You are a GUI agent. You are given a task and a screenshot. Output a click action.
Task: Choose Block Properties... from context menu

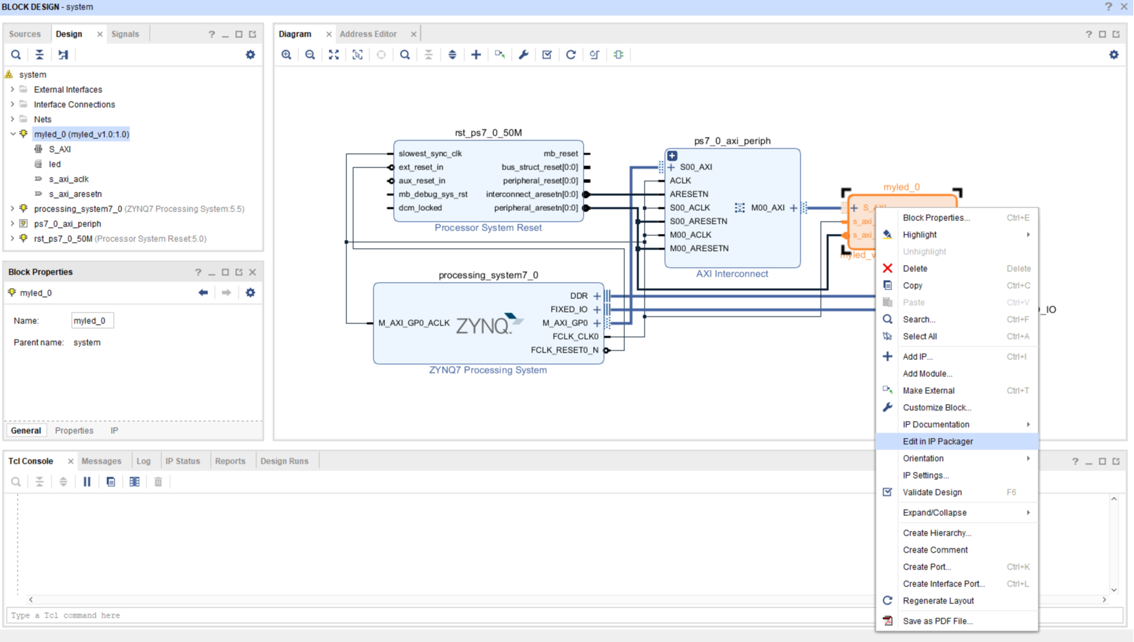coord(957,218)
